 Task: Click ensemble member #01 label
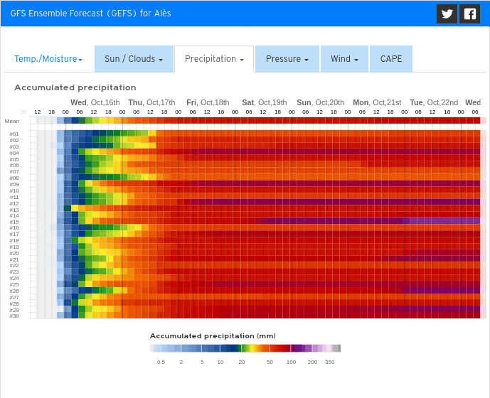pos(14,134)
